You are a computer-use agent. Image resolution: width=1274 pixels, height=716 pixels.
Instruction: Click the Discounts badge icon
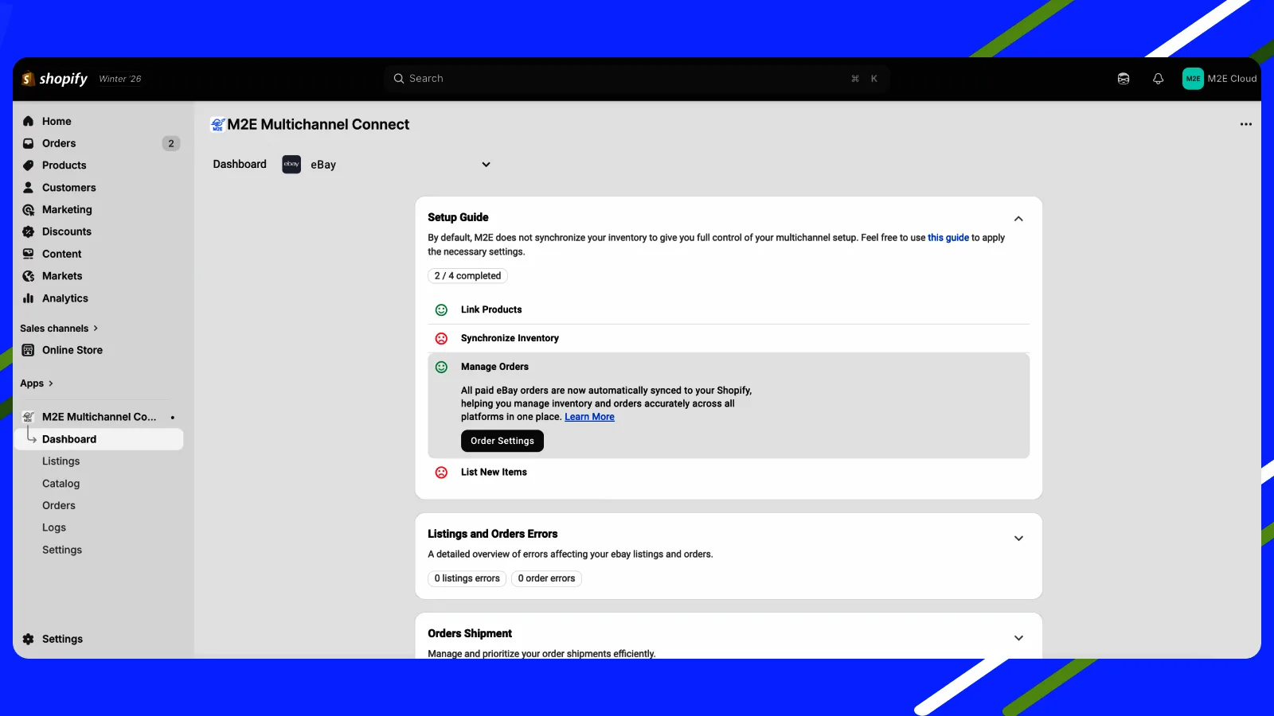(29, 232)
